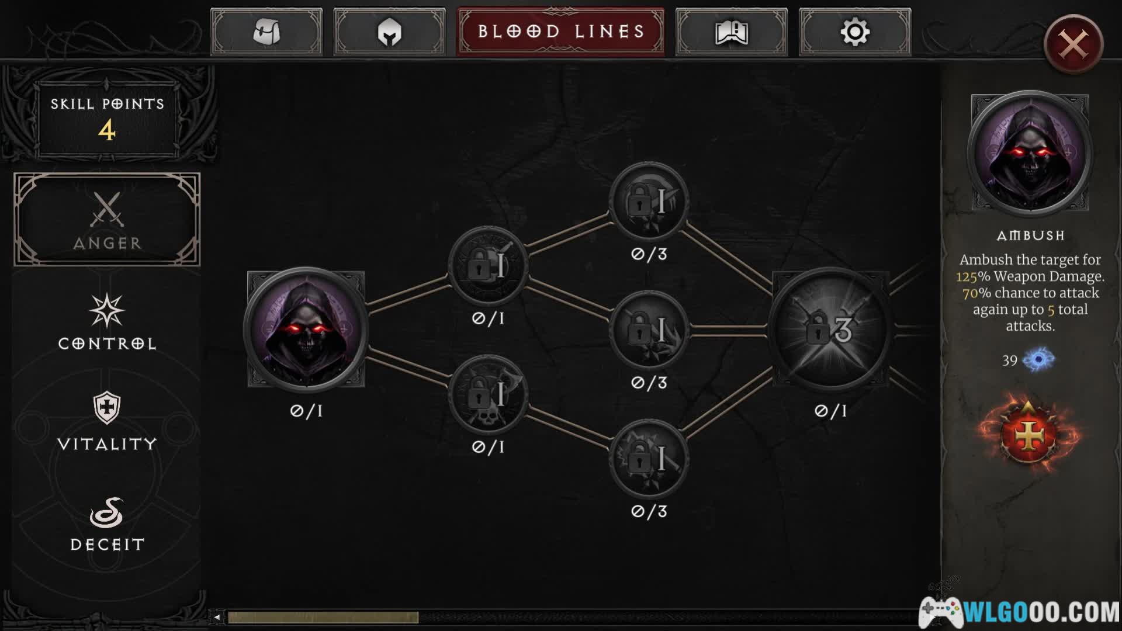Image resolution: width=1122 pixels, height=631 pixels.
Task: Click the locked skull and axe node
Action: coord(488,394)
